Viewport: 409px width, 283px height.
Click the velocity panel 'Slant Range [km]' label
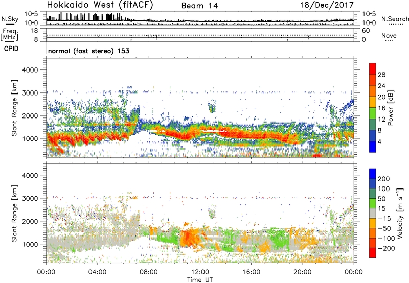(x=14, y=213)
